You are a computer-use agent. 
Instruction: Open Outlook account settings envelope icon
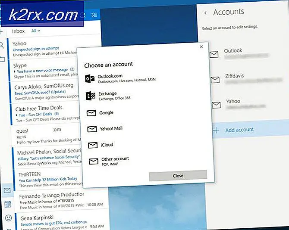[214, 54]
